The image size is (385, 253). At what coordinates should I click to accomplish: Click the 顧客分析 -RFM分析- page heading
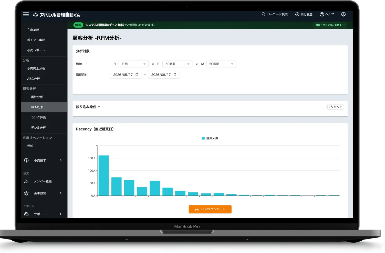click(x=97, y=38)
